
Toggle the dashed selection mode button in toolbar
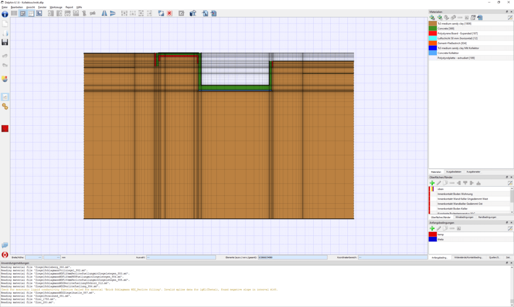point(31,14)
